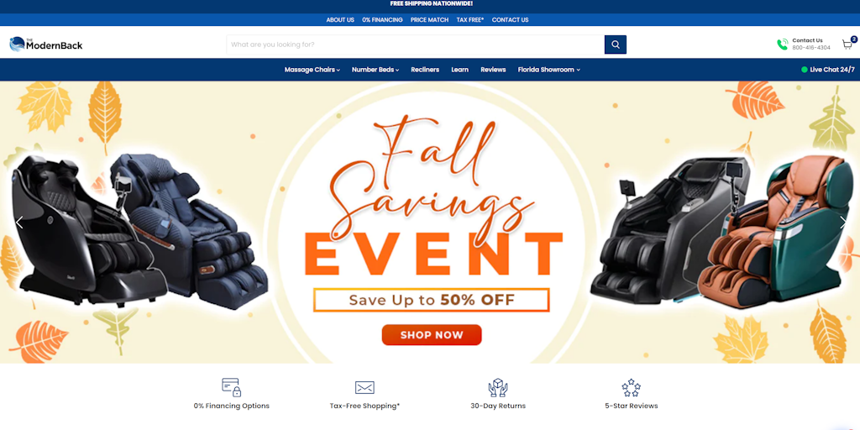Screen dimensions: 860x430
Task: Focus the 'What are you looking for?' search field
Action: [x=416, y=45]
